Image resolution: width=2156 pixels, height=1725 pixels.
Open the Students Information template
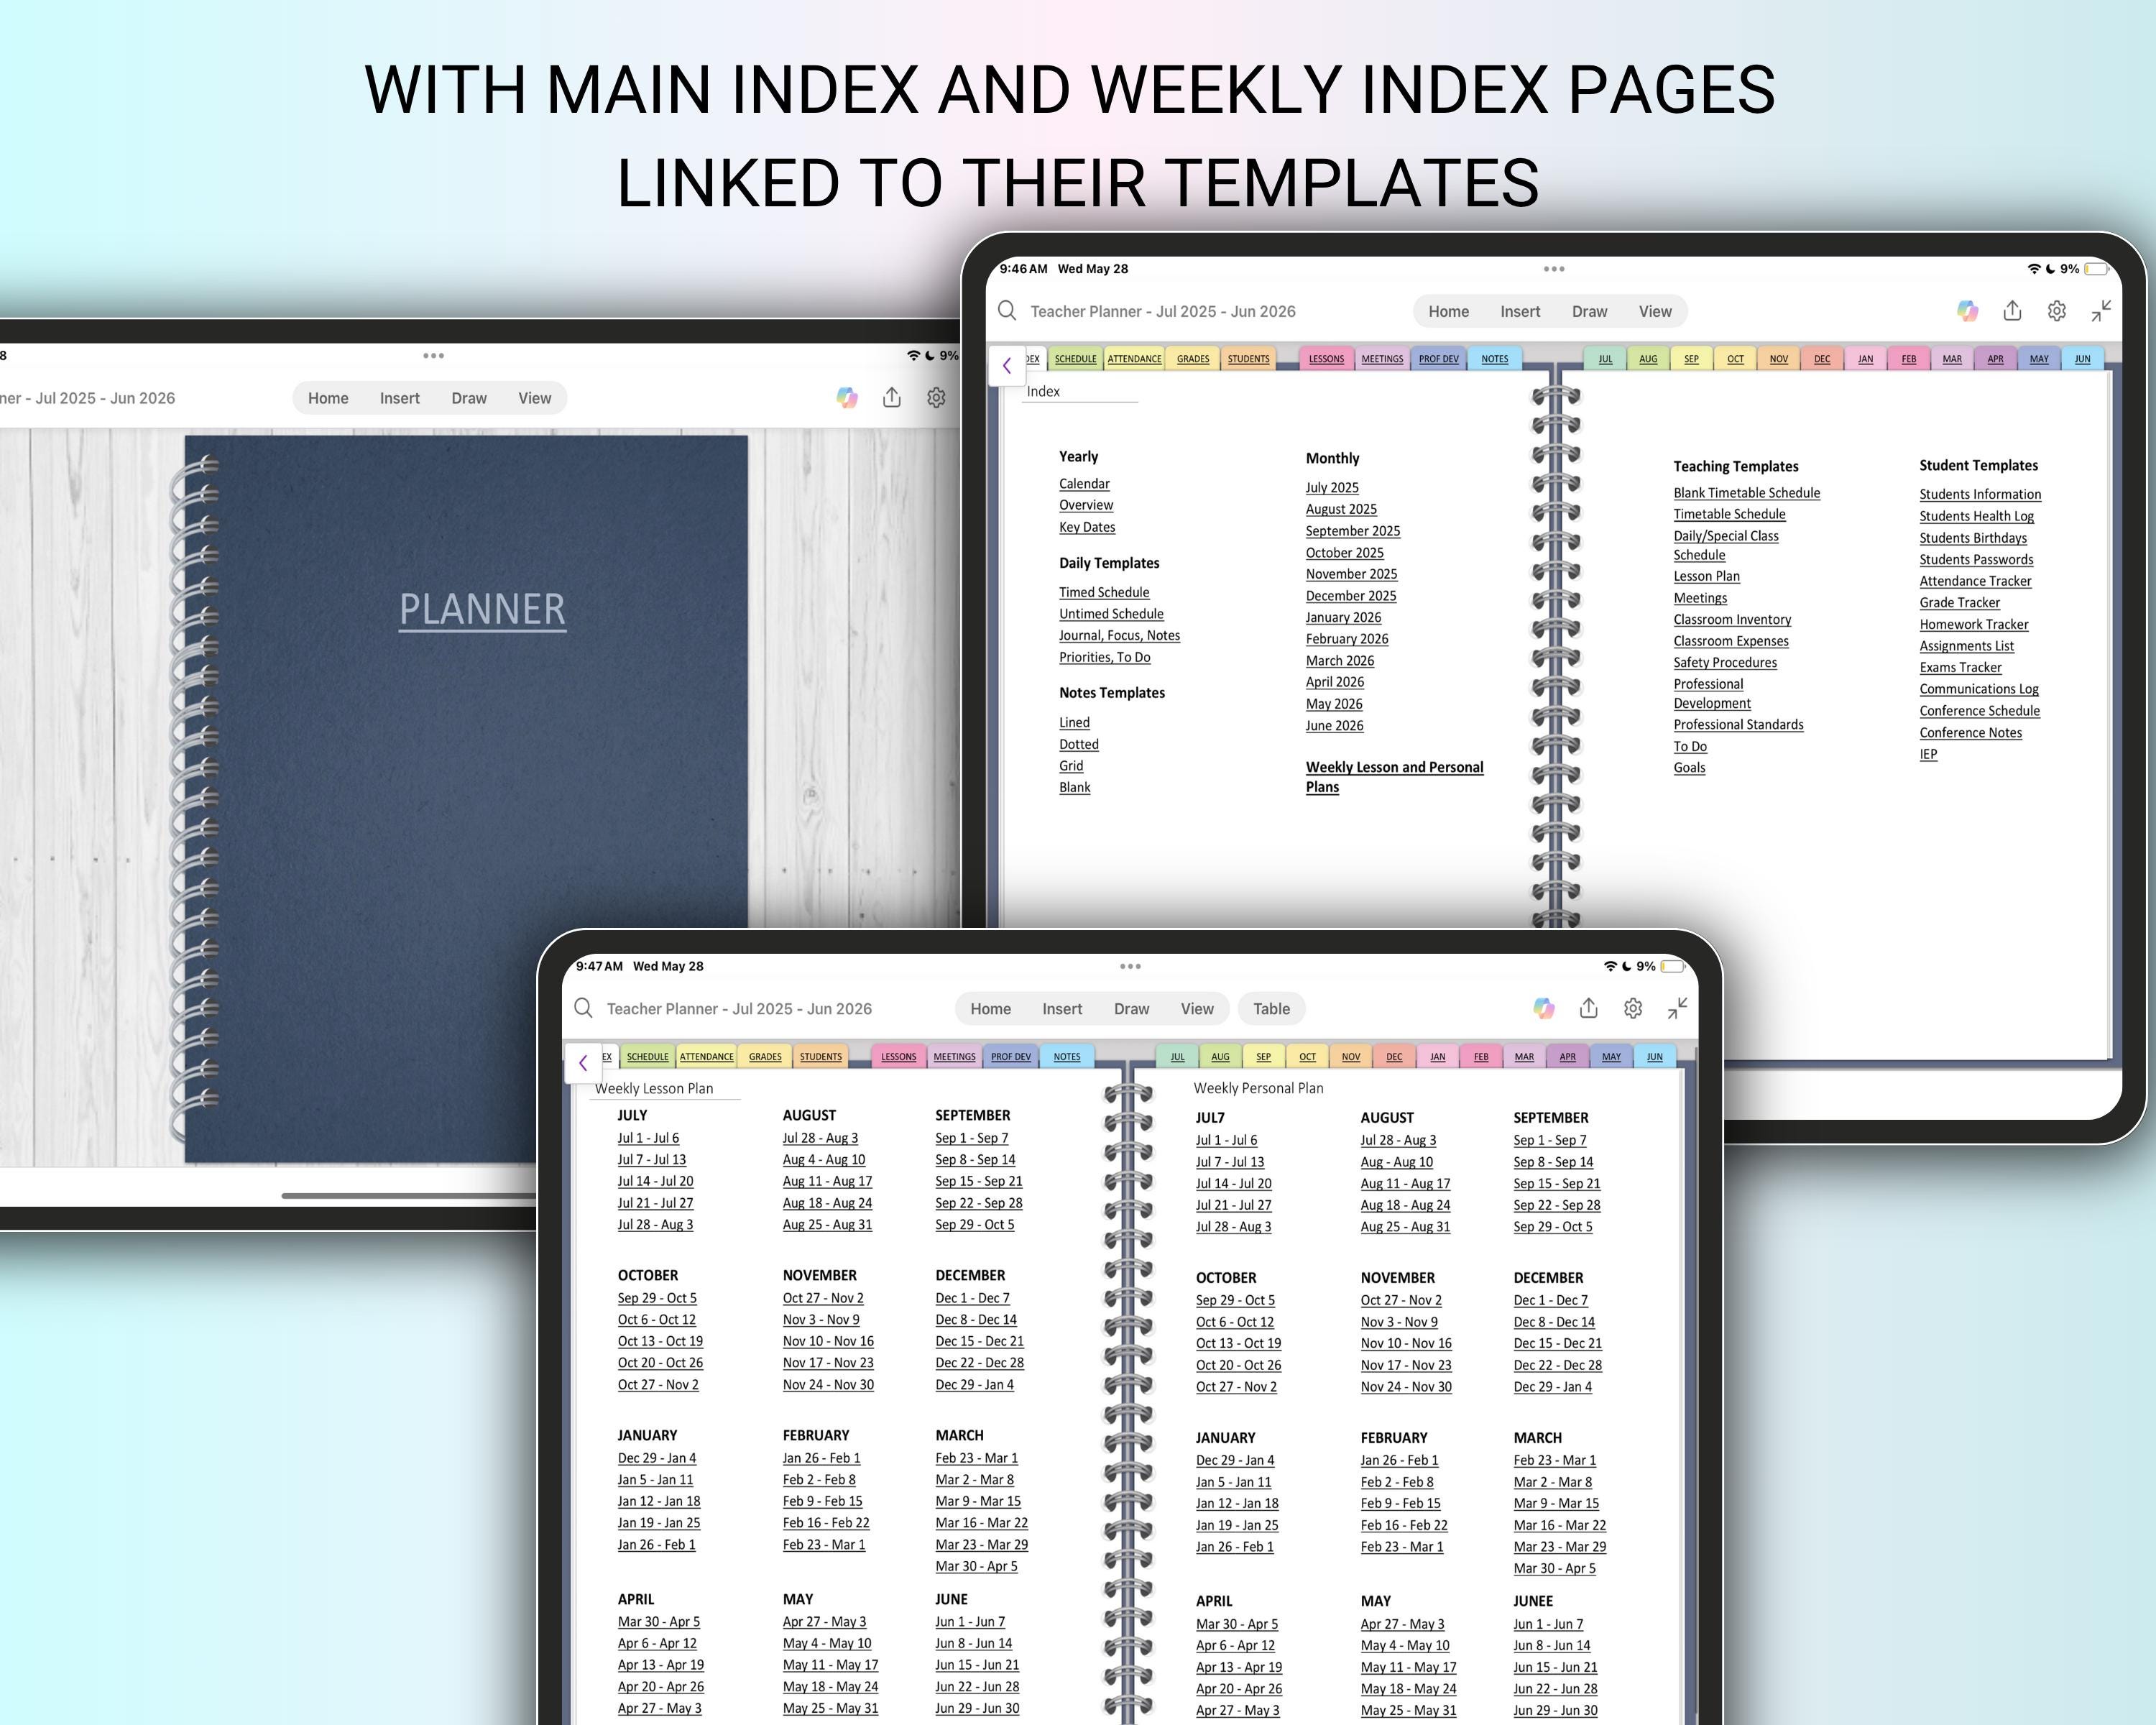point(1980,493)
